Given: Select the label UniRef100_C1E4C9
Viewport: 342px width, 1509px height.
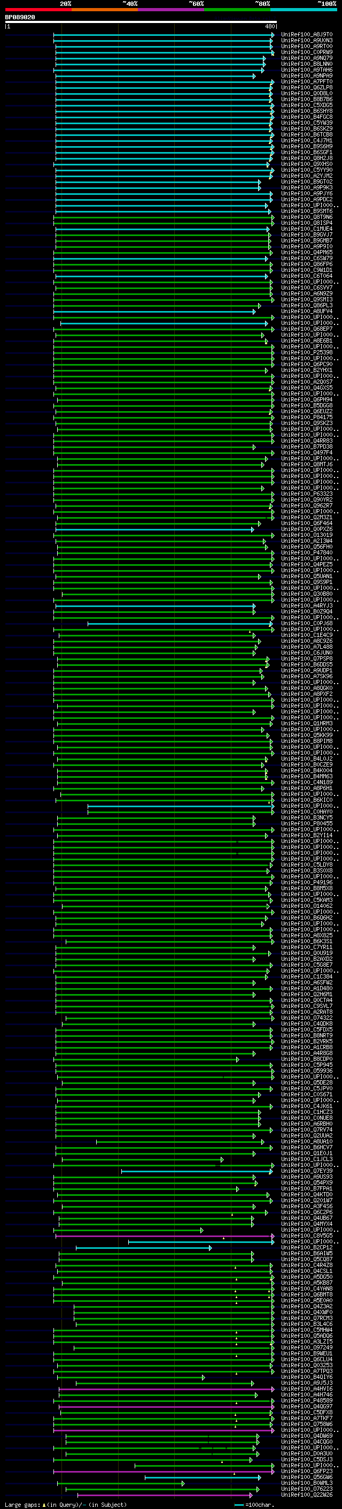Looking at the screenshot, I should (x=307, y=635).
